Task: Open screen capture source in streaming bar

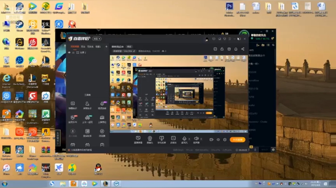Action: coord(138,140)
